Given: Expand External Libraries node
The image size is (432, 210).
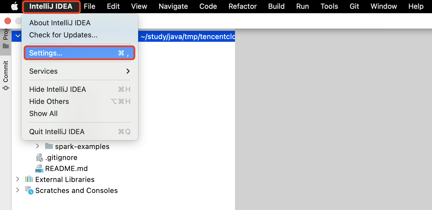Looking at the screenshot, I should 18,179.
